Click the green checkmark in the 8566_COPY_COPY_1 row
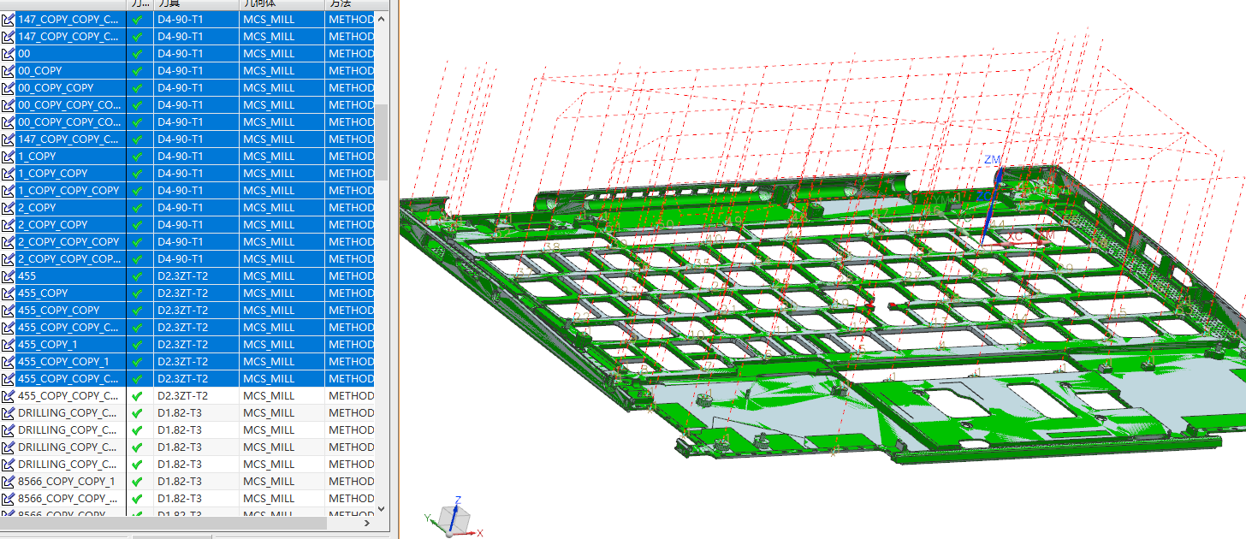This screenshot has width=1246, height=539. [x=137, y=482]
